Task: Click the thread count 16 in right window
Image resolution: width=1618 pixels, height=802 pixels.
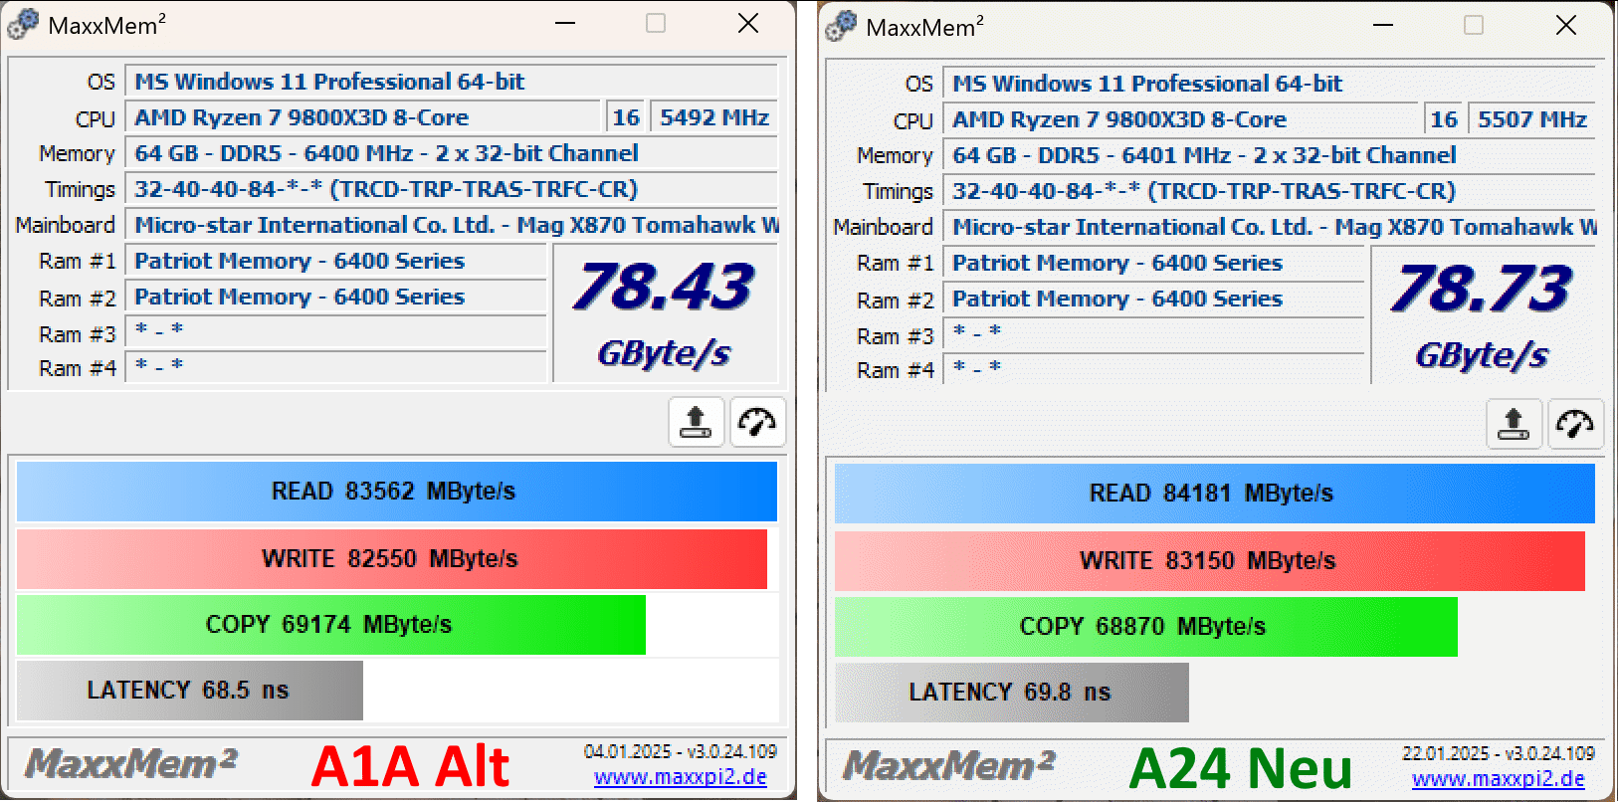Action: coord(1444,119)
